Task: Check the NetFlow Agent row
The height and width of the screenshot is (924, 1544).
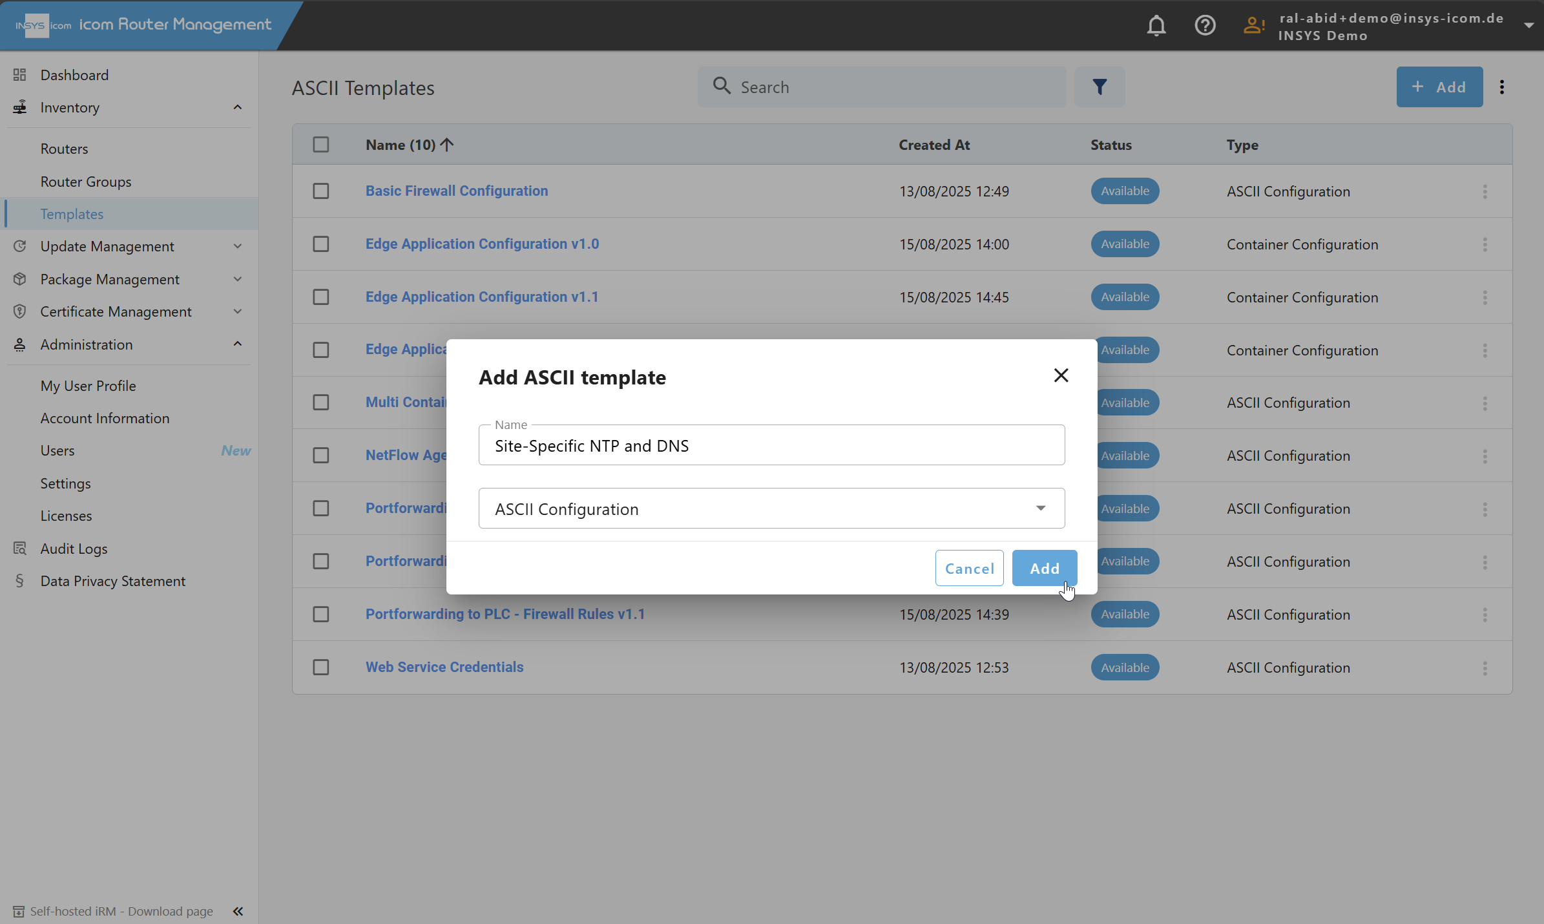Action: tap(321, 456)
